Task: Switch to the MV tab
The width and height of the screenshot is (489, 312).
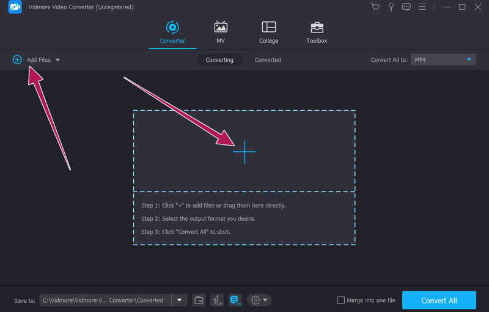Action: (221, 33)
